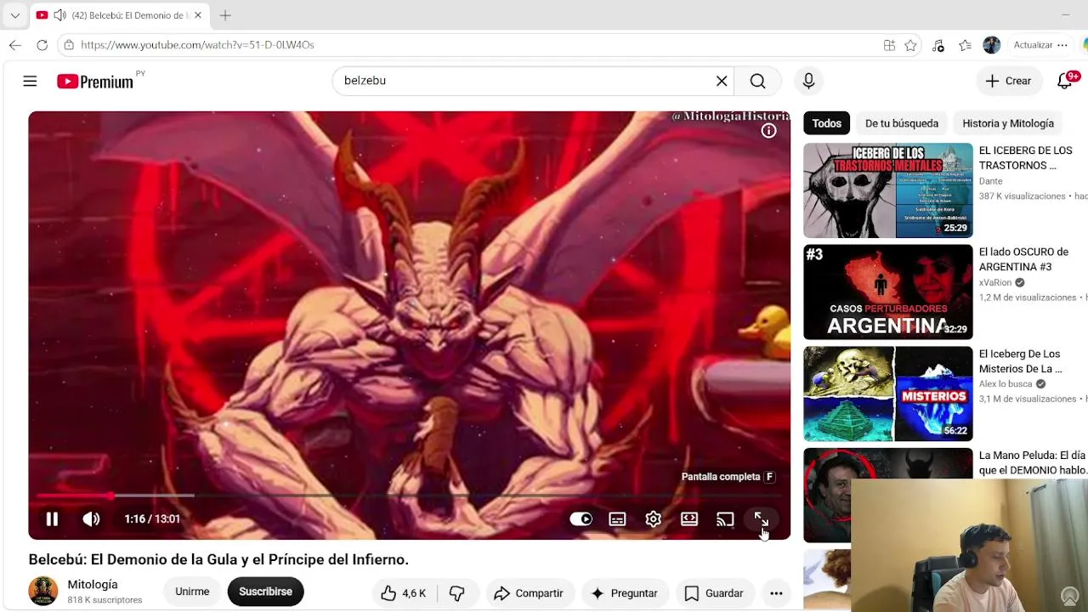Reload the current page
Screen dimensions: 1088x612
42,45
